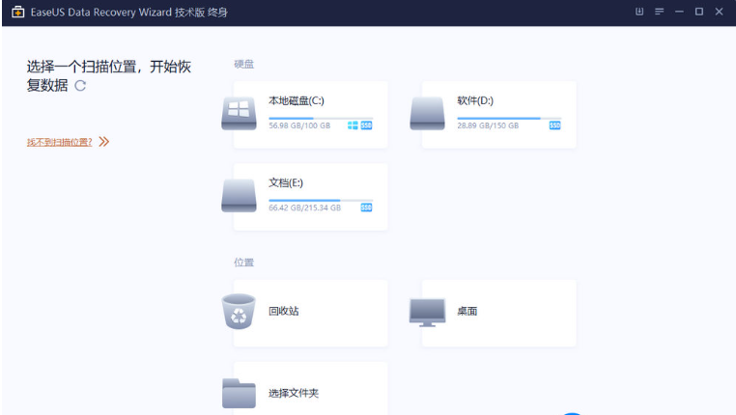Refresh the drive list with the circular arrow
This screenshot has width=736, height=415.
coord(80,85)
